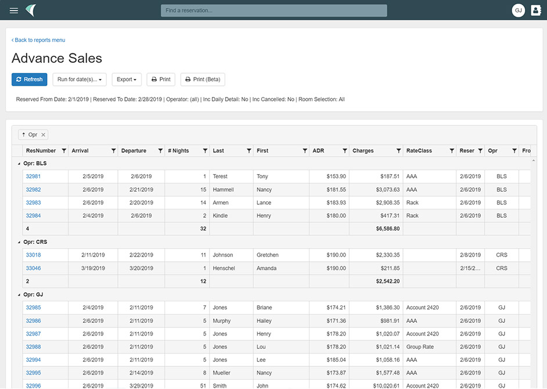Open reservation 32983

[33, 203]
